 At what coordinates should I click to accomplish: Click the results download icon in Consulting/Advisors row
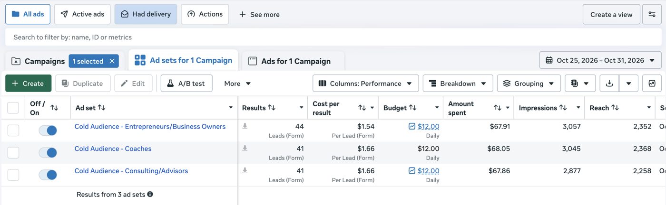coord(245,171)
